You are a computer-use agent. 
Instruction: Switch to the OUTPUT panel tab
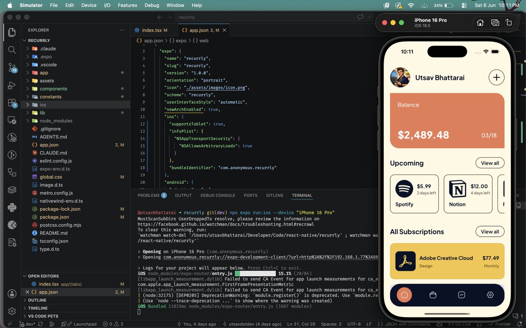[183, 195]
